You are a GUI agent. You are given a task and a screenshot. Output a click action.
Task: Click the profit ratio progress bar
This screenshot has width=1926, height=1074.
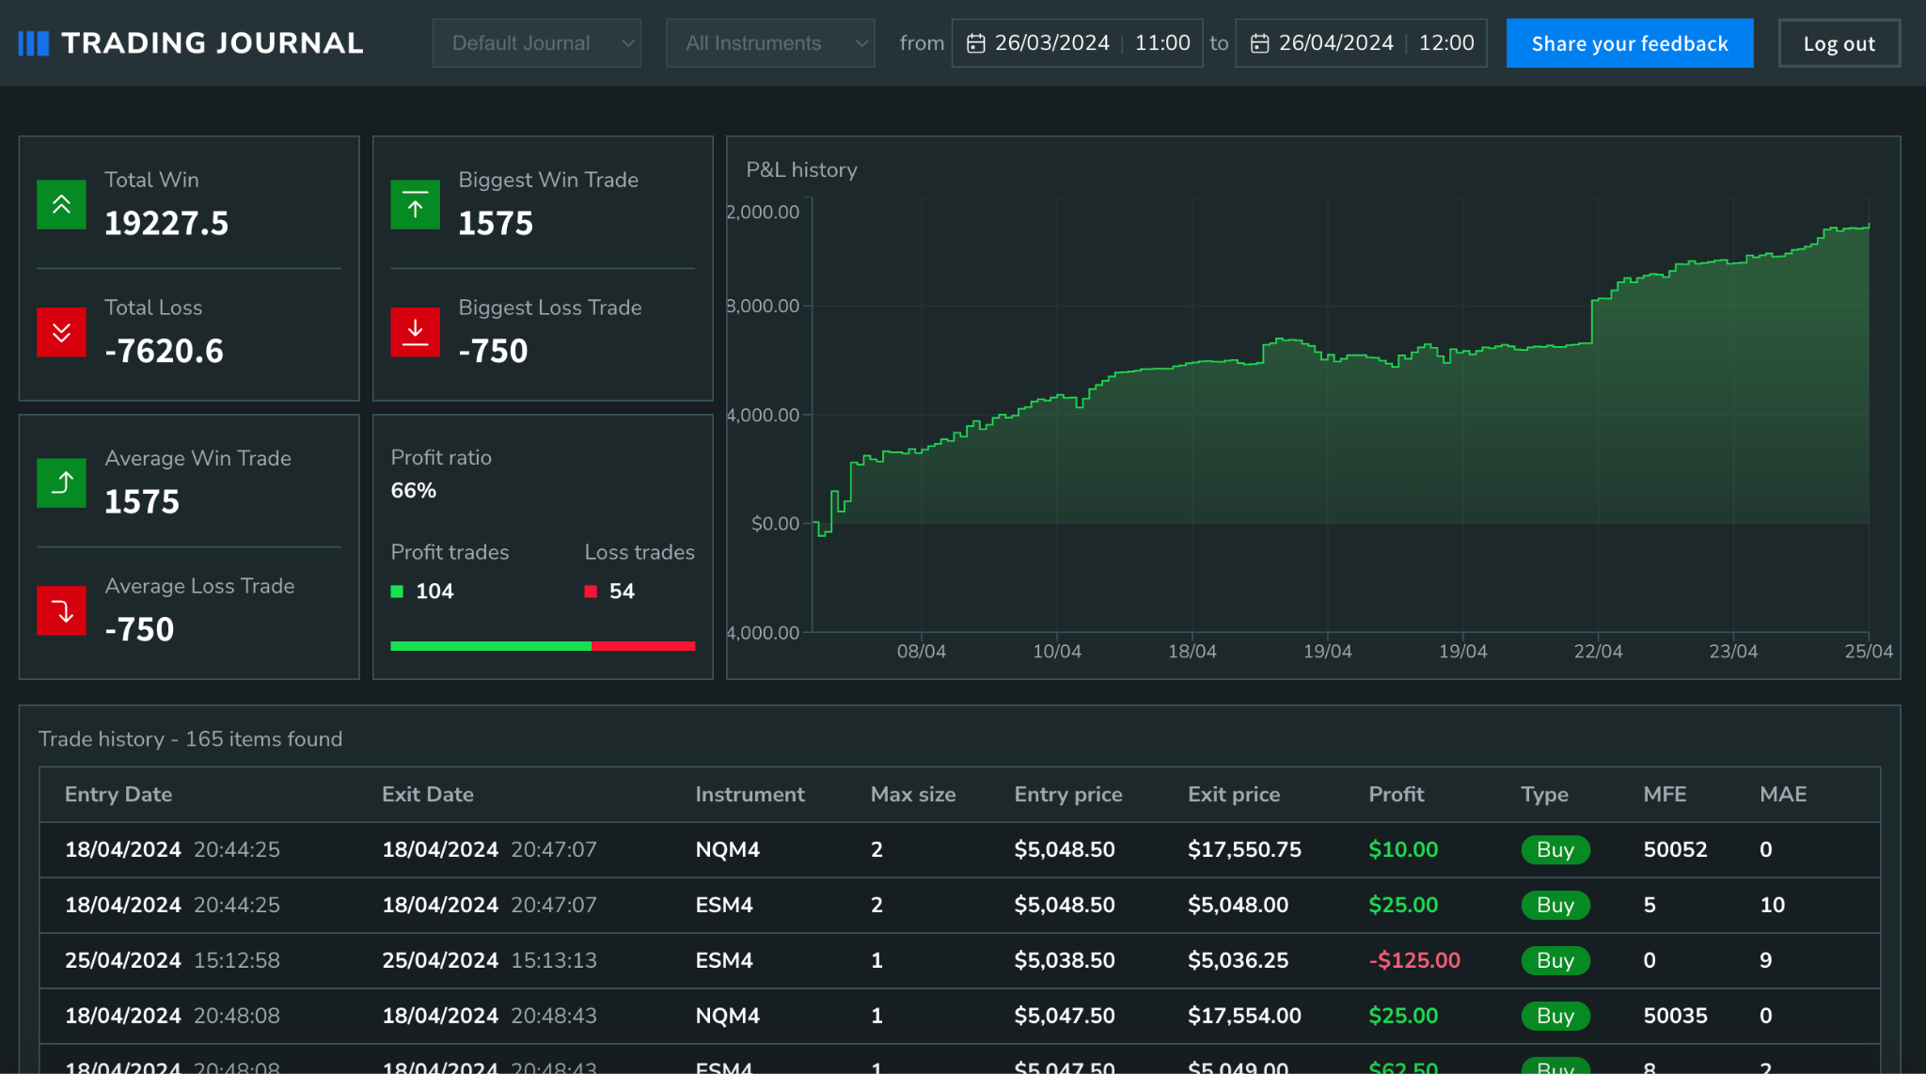[x=543, y=646]
